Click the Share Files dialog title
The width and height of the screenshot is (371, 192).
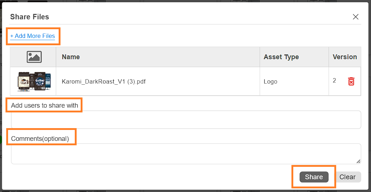pyautogui.click(x=30, y=17)
